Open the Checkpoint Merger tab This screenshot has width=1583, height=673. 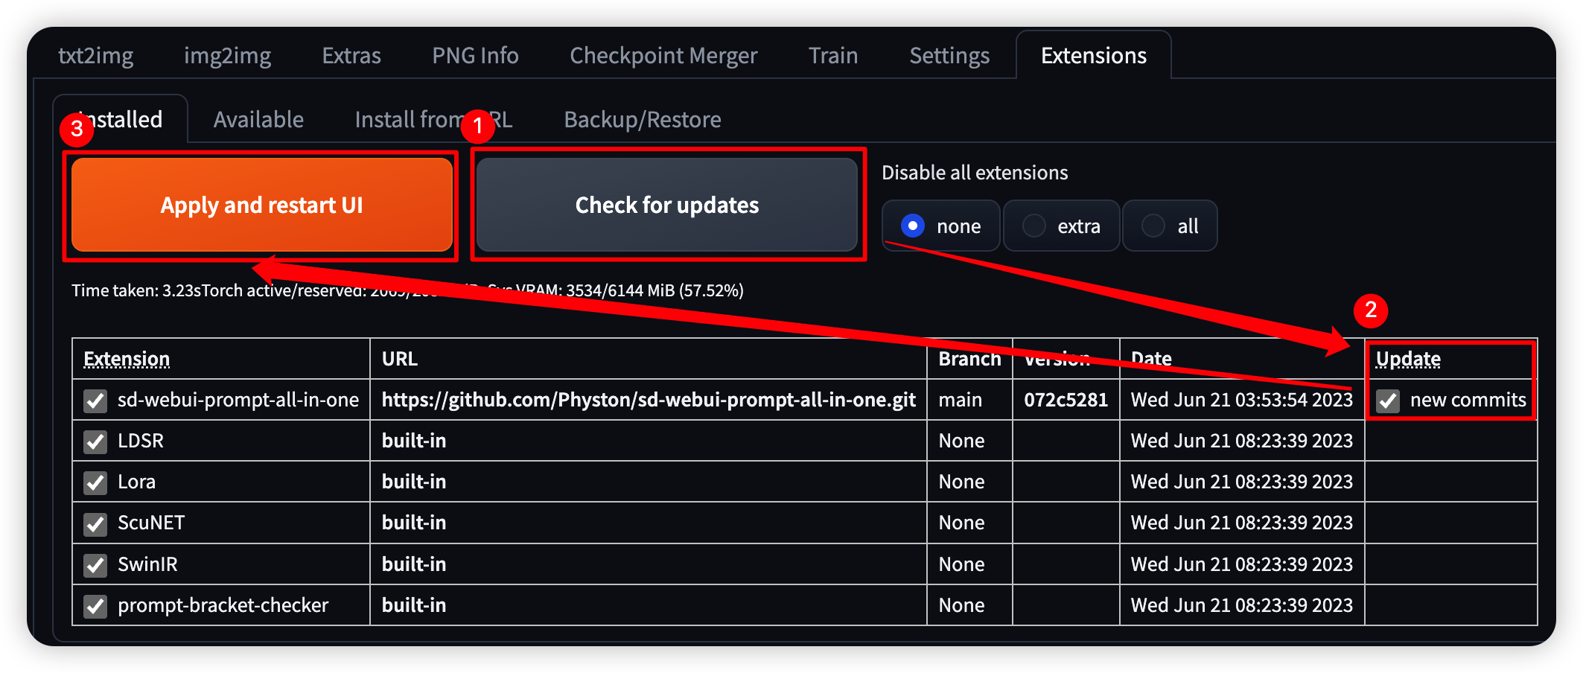tap(663, 56)
